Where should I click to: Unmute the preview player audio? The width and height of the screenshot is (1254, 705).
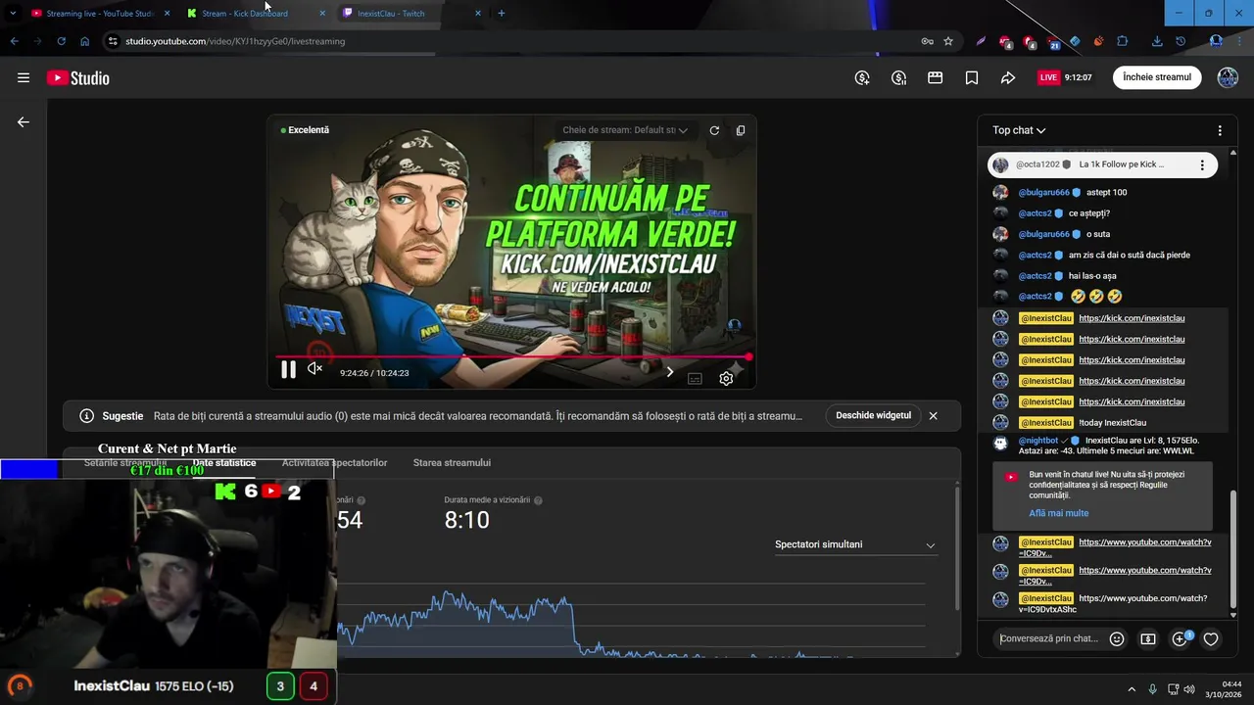point(314,369)
